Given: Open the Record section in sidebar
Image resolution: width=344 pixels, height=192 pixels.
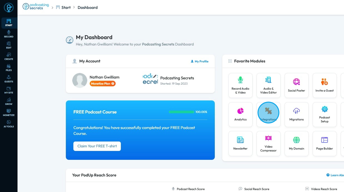Looking at the screenshot, I should (9, 34).
